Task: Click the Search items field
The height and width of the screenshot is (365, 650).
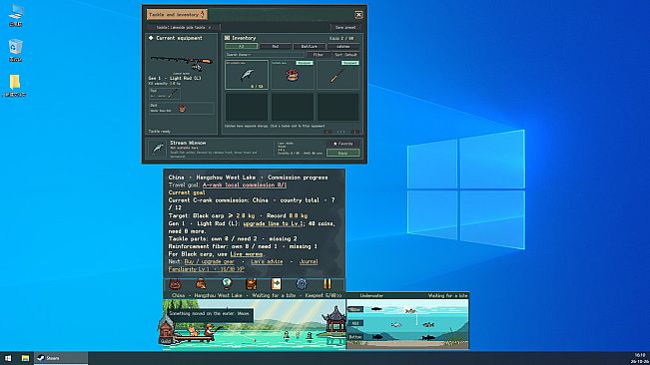Action: pos(265,55)
